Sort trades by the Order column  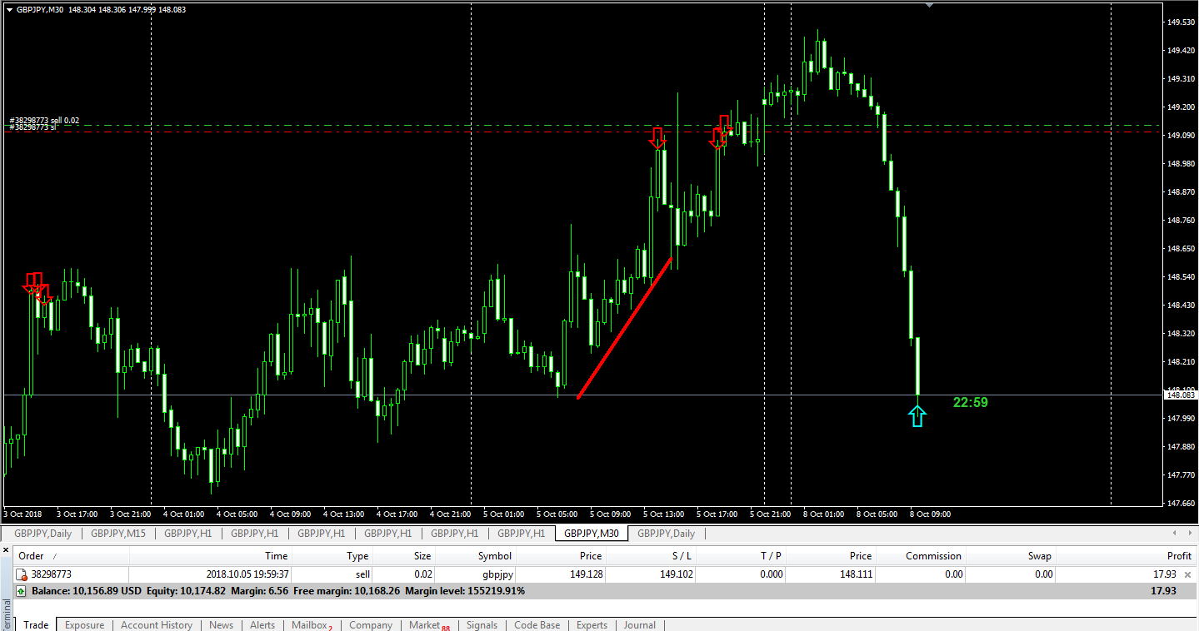tap(32, 556)
